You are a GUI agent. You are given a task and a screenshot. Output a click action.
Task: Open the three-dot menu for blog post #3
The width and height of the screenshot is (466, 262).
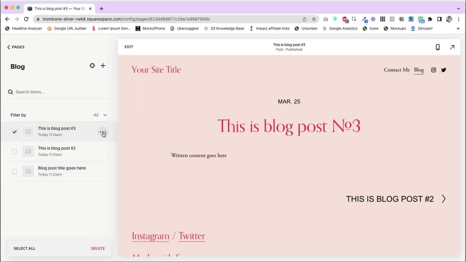coord(103,132)
